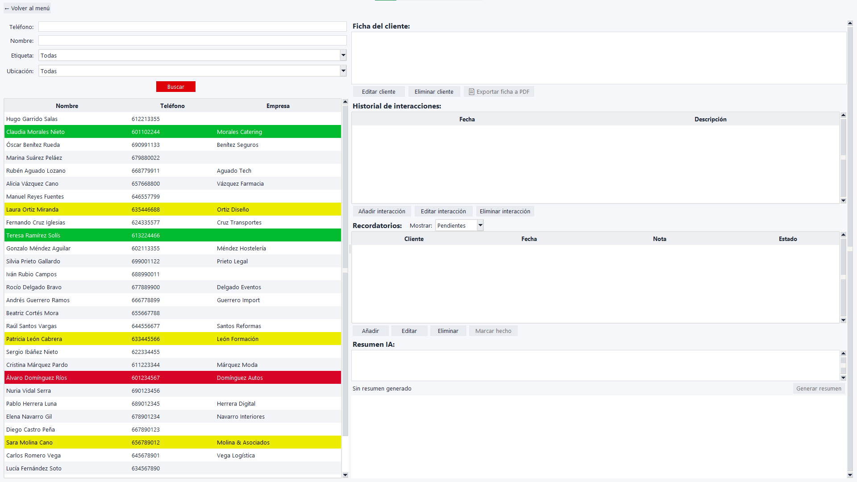The width and height of the screenshot is (857, 482).
Task: Select client Silvia Prieto Gallardo
Action: (173, 261)
